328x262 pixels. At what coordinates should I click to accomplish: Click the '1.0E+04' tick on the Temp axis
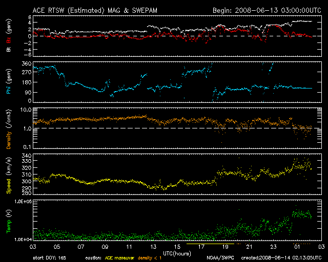pyautogui.click(x=23, y=239)
